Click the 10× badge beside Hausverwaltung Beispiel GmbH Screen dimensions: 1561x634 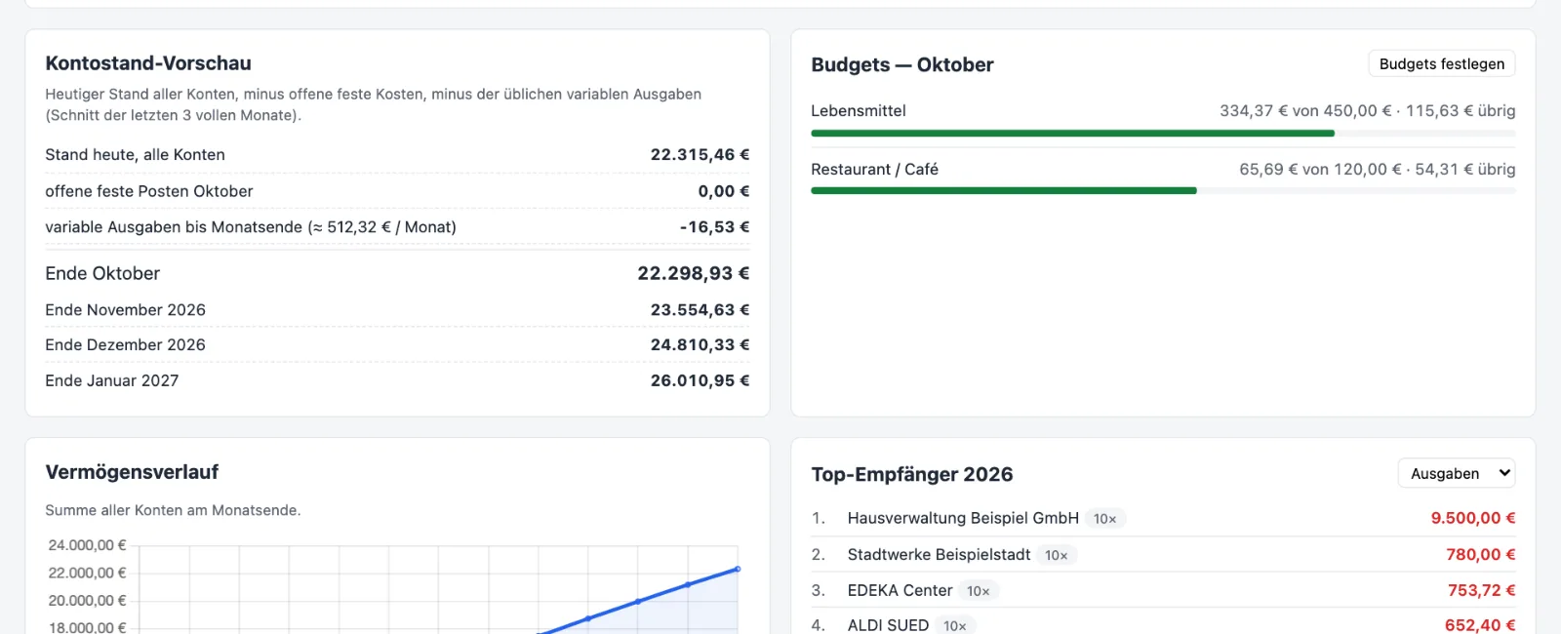[x=1105, y=519]
